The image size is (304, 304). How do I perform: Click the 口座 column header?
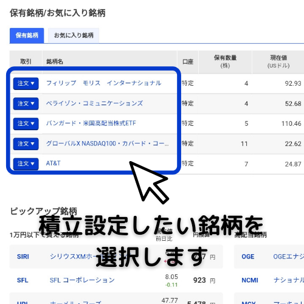188,61
